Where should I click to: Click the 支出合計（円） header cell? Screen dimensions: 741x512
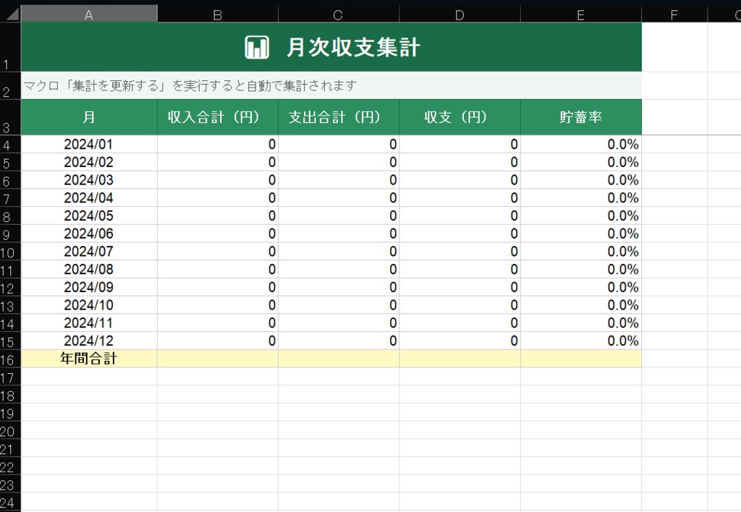pyautogui.click(x=339, y=117)
